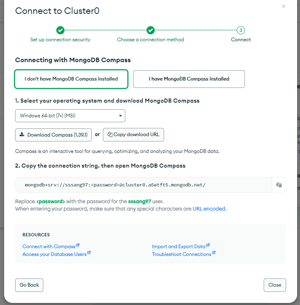Click Download Compass (1.39.1) button
The image size is (300, 305).
pos(53,135)
